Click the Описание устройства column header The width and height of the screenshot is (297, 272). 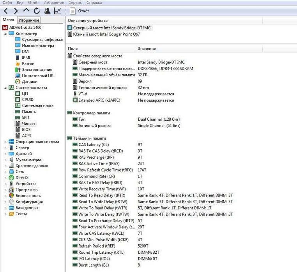coord(164,20)
